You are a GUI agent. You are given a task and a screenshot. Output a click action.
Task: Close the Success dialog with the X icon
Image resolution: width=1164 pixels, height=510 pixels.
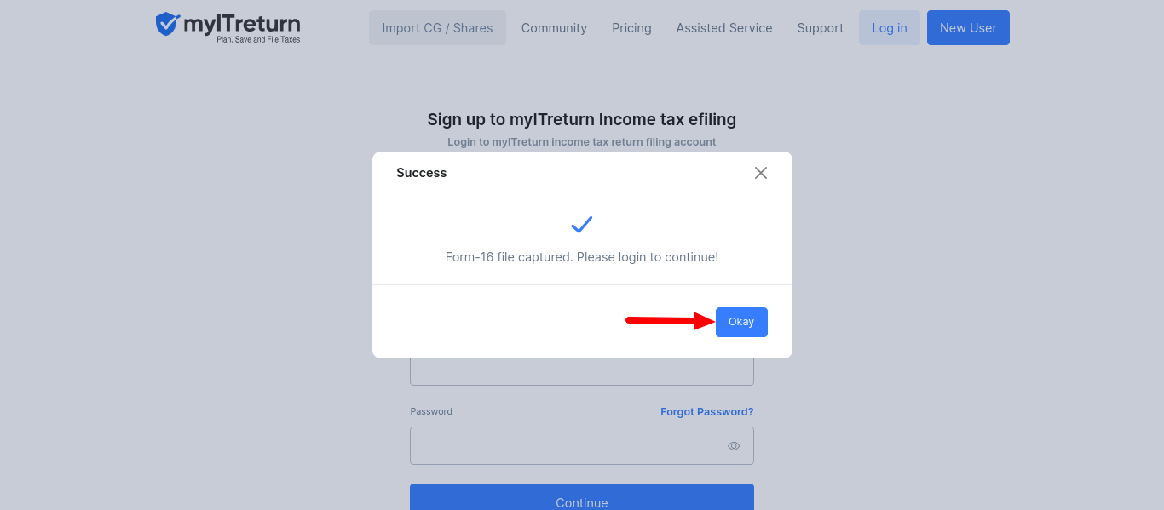(761, 173)
